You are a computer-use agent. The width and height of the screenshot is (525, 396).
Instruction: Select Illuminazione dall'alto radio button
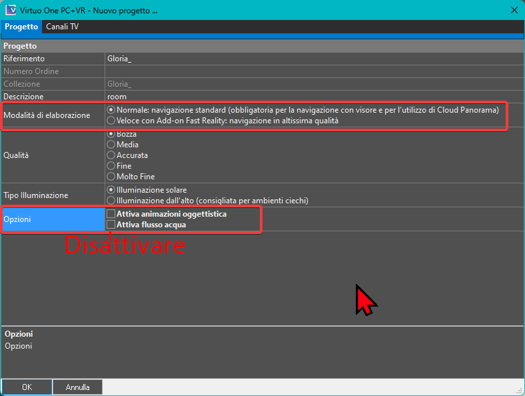111,201
